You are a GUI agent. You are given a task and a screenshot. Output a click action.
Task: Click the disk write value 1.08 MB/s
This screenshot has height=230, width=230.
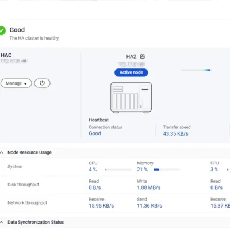pos(149,187)
